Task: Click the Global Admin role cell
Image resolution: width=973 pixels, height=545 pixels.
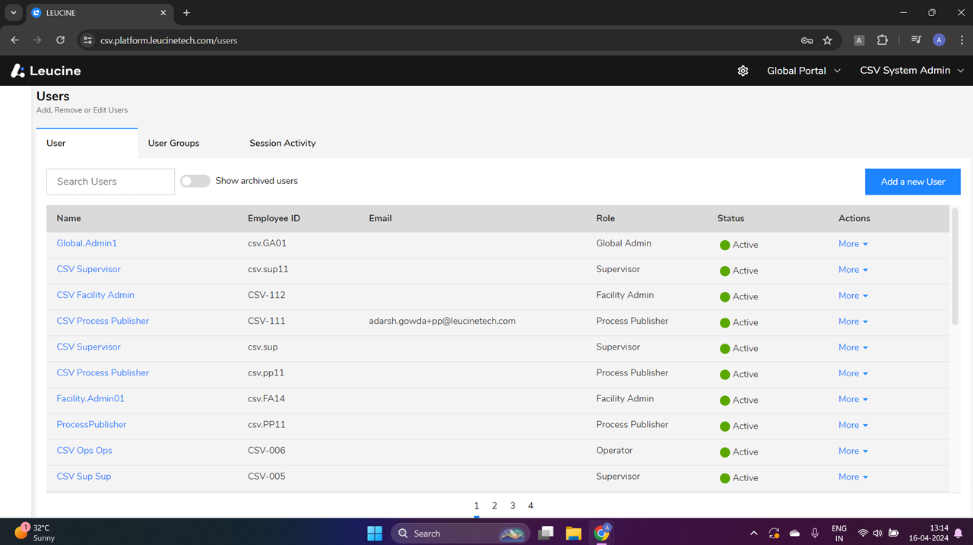Action: 623,243
